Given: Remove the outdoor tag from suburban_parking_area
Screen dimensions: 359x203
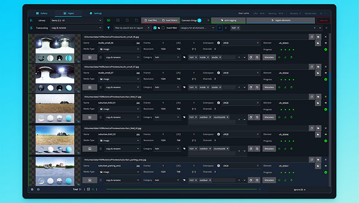Looking at the screenshot, I should [x=210, y=180].
